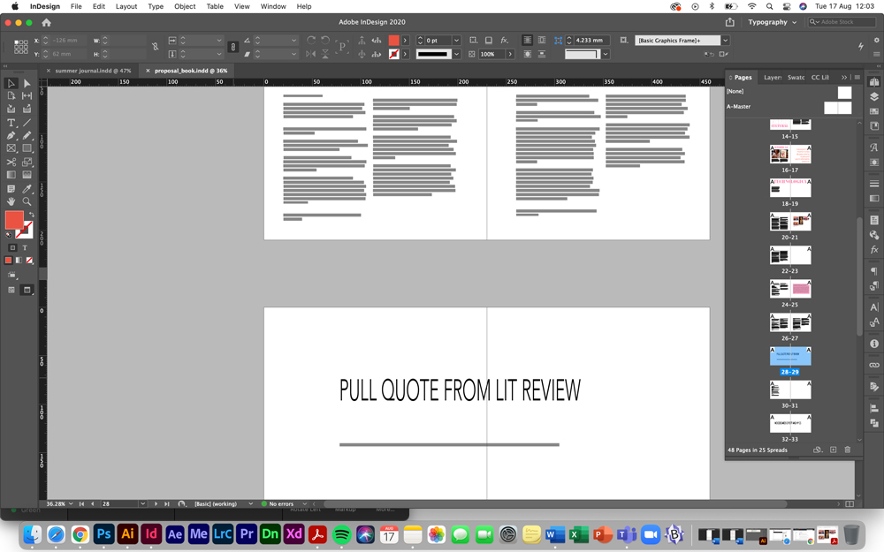
Task: Pick the Eyedropper tool
Action: tap(27, 187)
